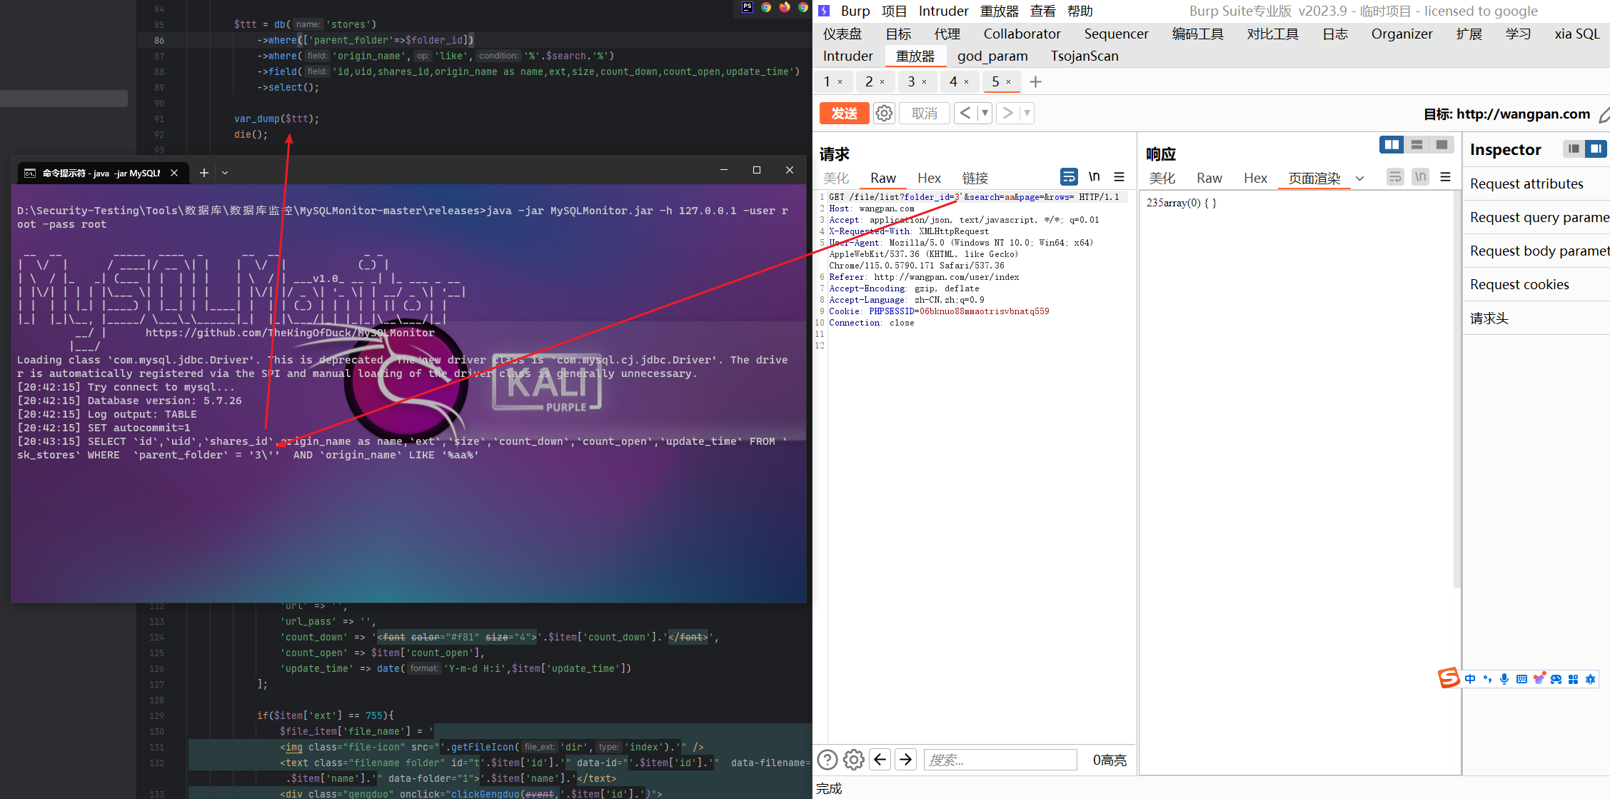
Task: Dock Inspector on the right side
Action: pyautogui.click(x=1596, y=149)
